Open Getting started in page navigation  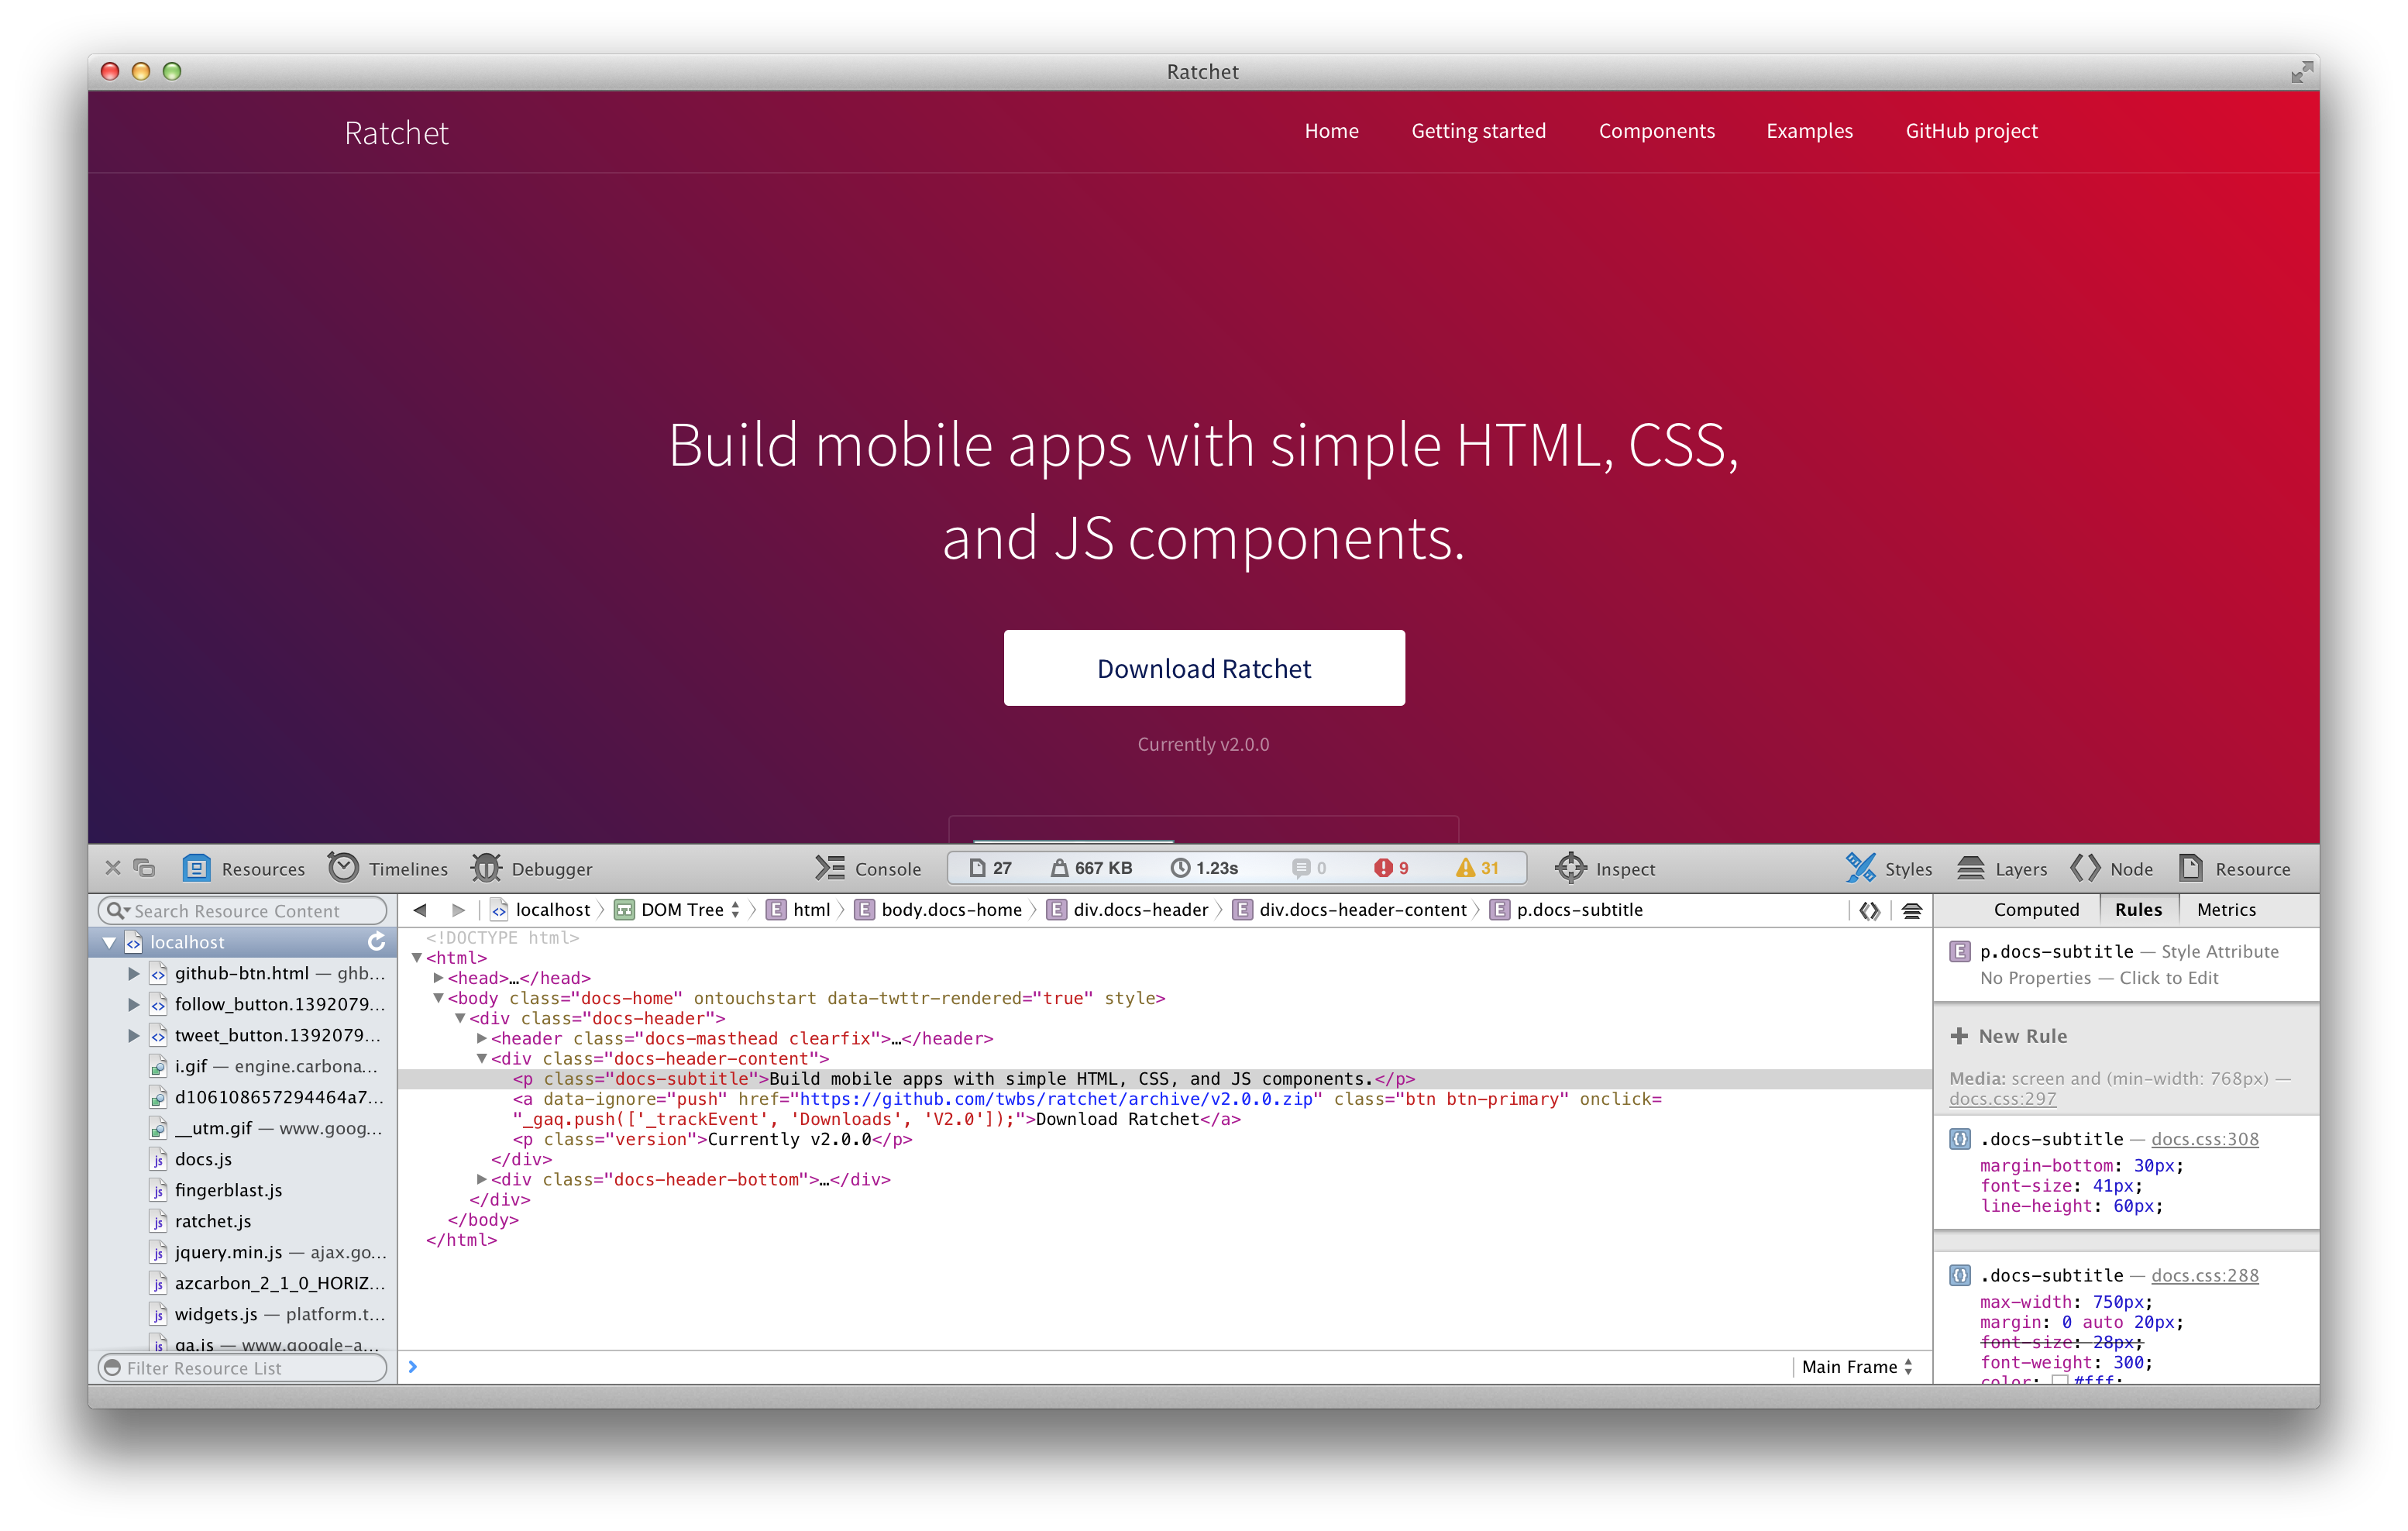(1478, 131)
